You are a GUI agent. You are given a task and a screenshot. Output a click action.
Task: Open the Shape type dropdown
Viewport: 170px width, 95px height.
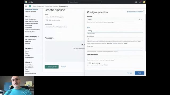(115, 49)
